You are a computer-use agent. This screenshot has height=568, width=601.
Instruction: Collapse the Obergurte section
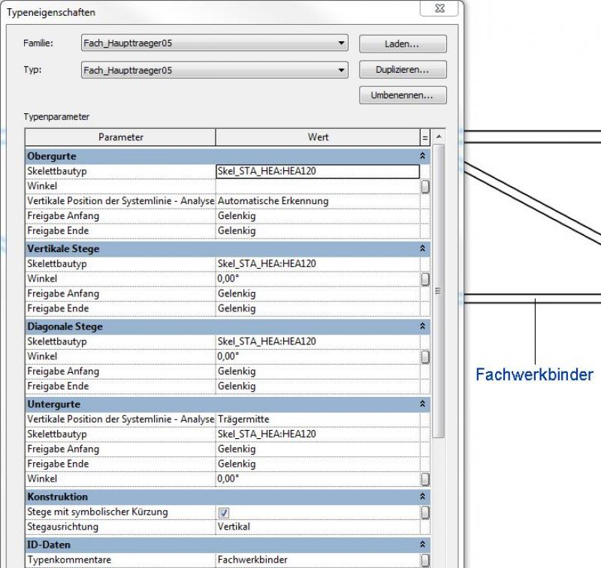(422, 156)
